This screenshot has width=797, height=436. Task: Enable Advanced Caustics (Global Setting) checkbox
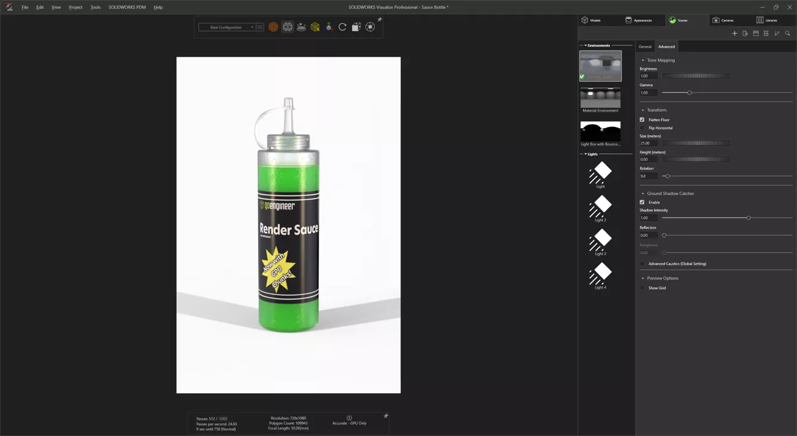coord(642,264)
